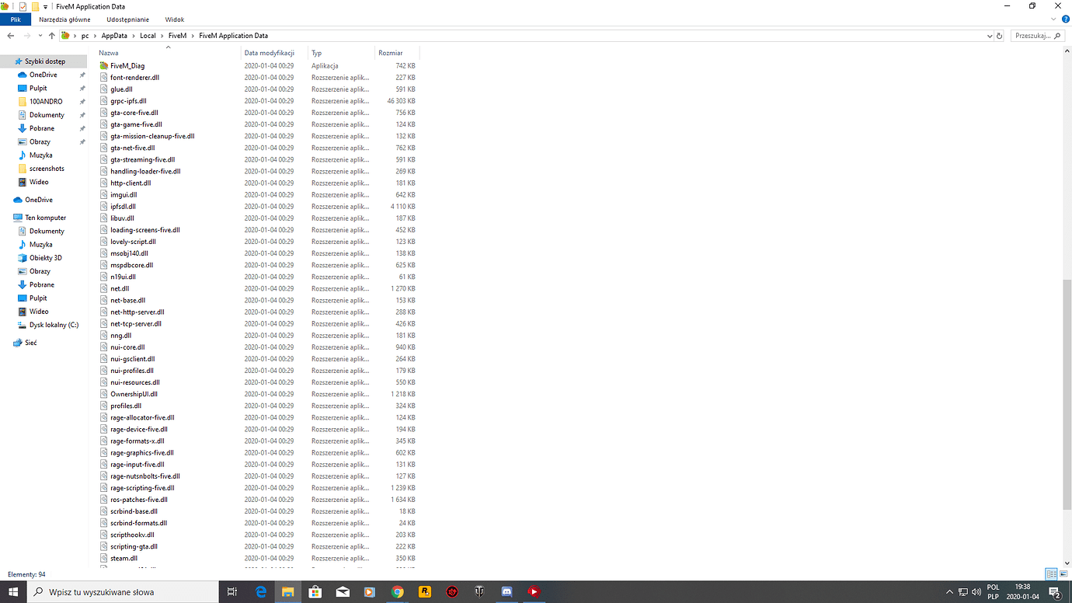The width and height of the screenshot is (1072, 603).
Task: Open the Plik menu
Action: click(x=15, y=19)
